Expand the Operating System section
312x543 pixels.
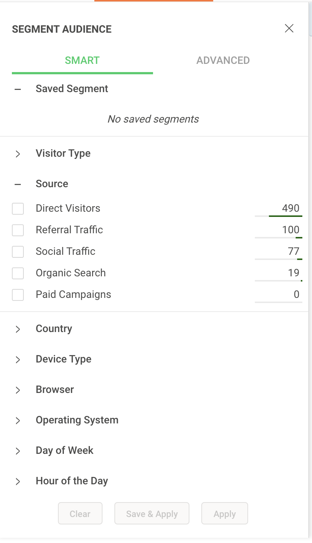(18, 420)
